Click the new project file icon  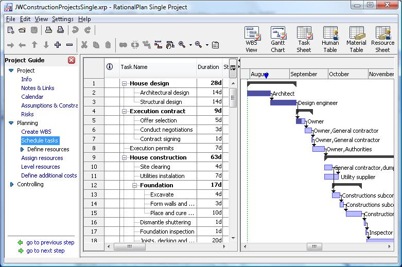coord(10,30)
